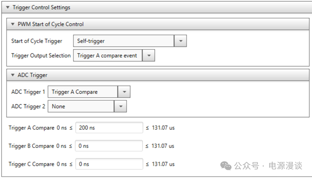Open the Start of Cycle Trigger dropdown arrow
Viewport: 312px width, 178px height.
point(180,41)
